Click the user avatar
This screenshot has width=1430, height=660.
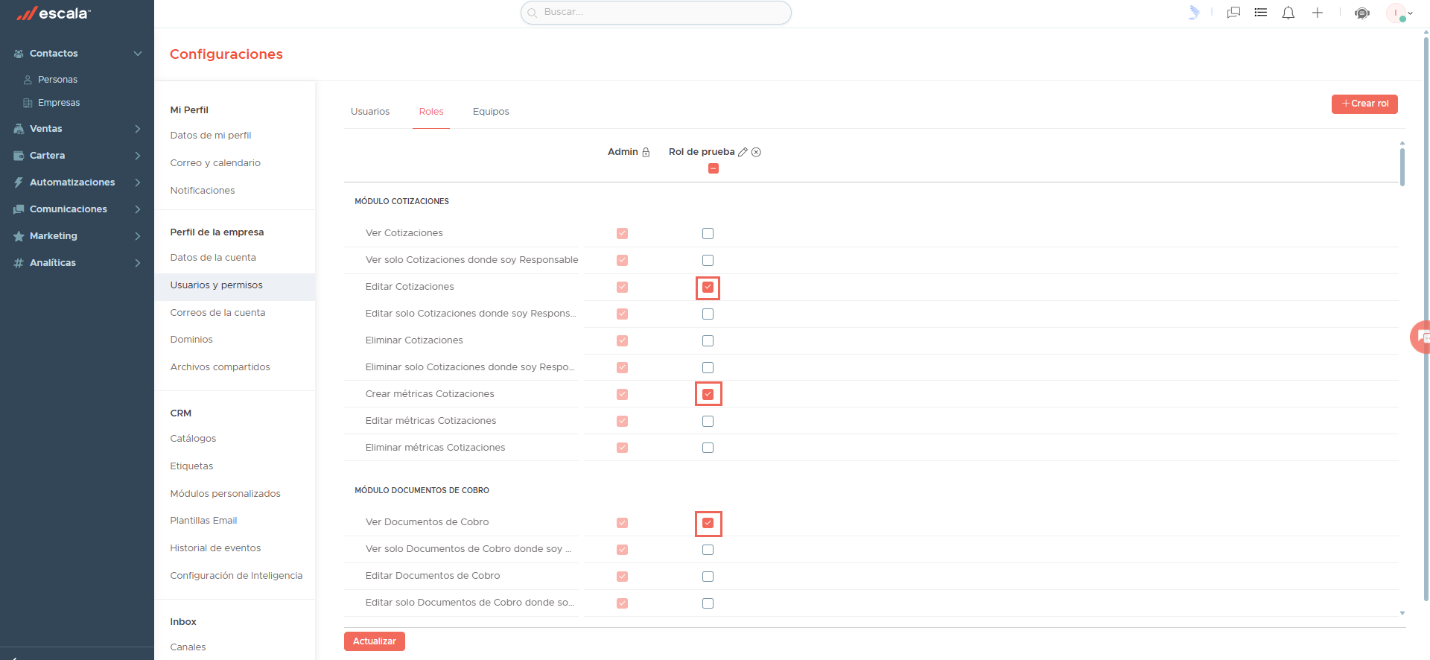click(x=1396, y=13)
